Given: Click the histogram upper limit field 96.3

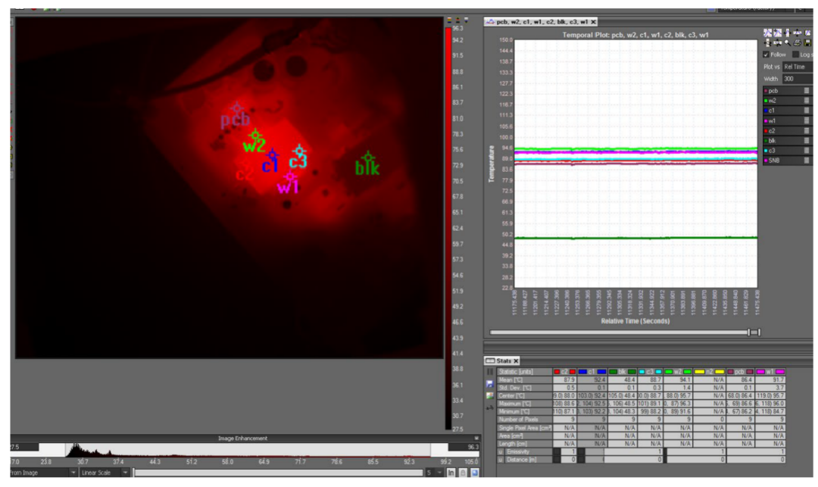Looking at the screenshot, I should tap(464, 447).
